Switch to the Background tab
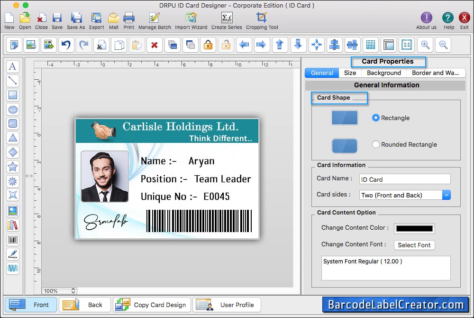 384,73
